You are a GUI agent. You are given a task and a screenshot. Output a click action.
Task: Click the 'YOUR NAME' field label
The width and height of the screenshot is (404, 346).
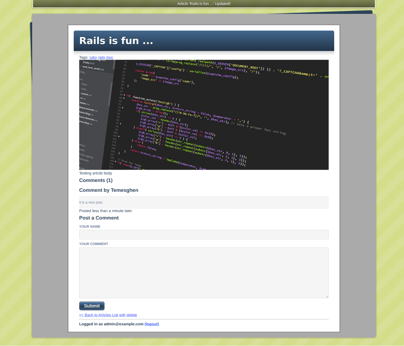coord(90,227)
